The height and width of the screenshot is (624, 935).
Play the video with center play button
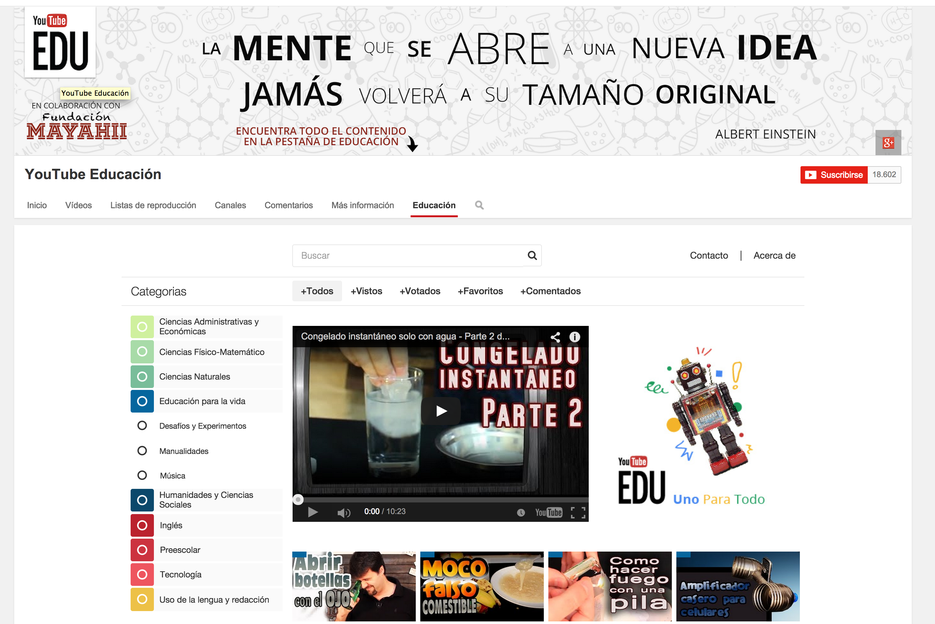(x=441, y=411)
